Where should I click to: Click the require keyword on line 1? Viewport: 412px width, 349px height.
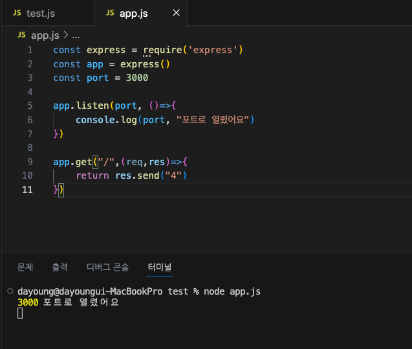point(162,50)
